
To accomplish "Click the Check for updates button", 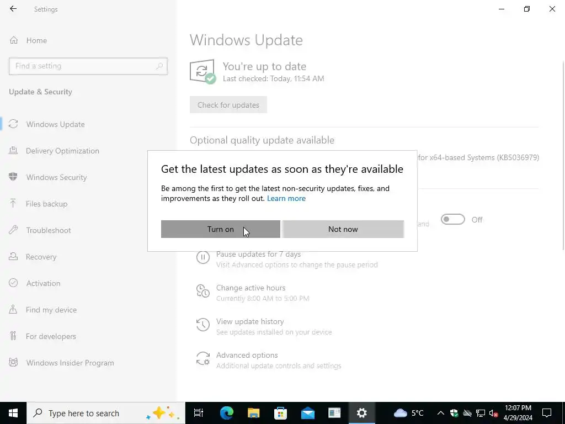I will point(228,105).
